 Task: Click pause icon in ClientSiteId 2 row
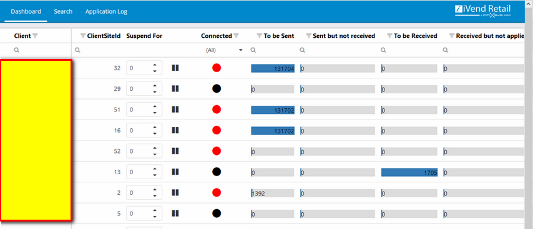[x=175, y=193]
